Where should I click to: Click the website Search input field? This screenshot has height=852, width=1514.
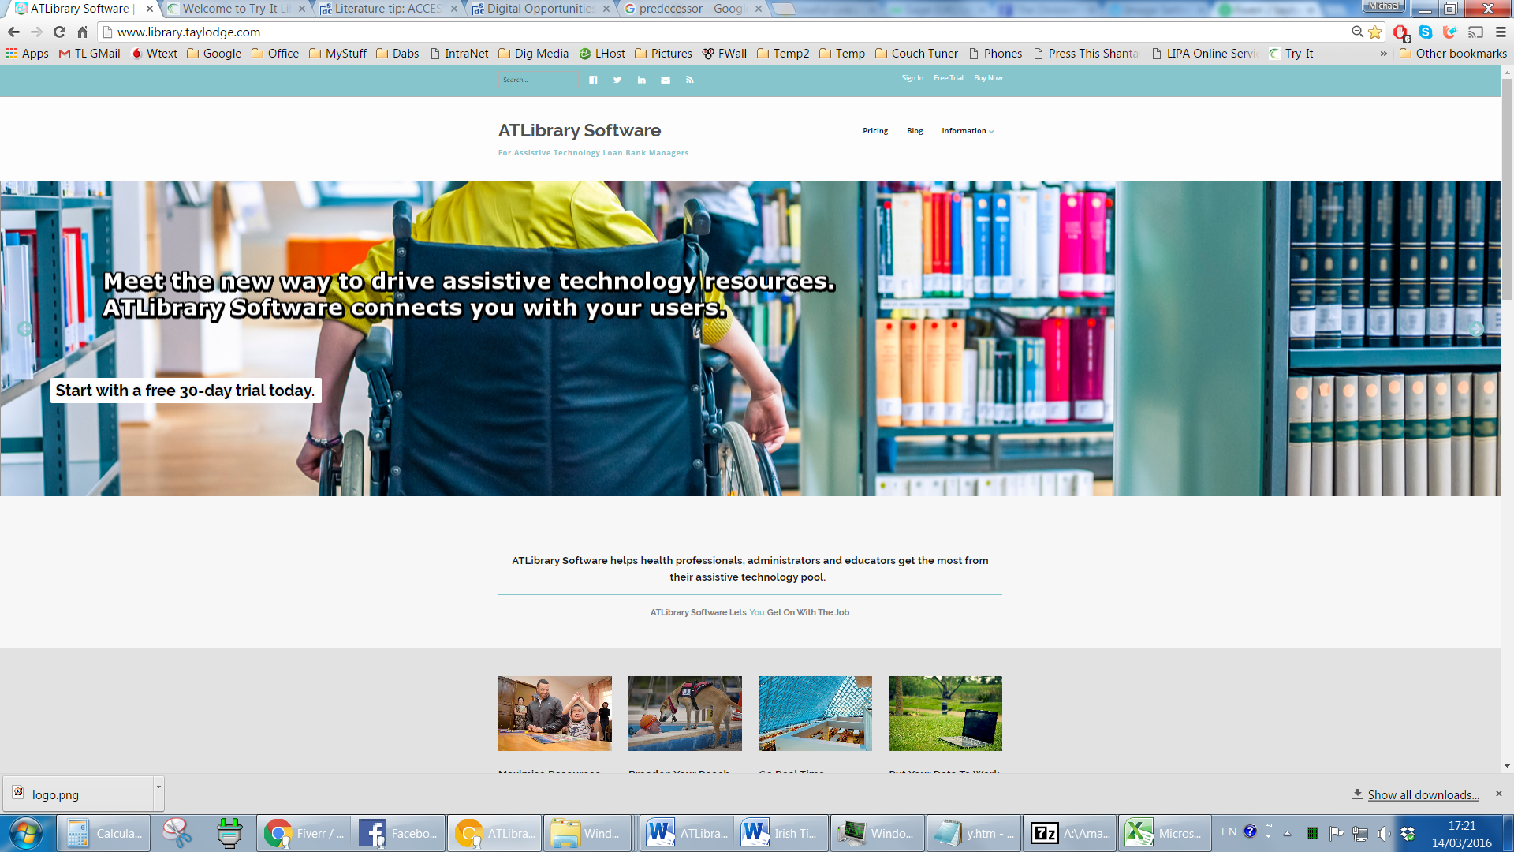(x=538, y=80)
